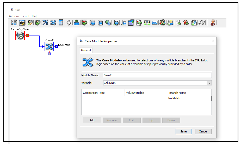Click the Down button
The image size is (241, 145).
tap(171, 120)
